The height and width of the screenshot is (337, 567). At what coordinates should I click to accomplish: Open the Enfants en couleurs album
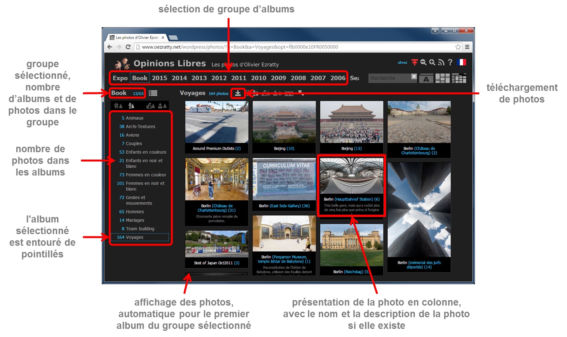click(146, 152)
